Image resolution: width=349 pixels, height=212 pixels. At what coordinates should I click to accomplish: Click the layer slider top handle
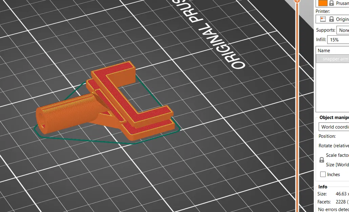pos(297,1)
